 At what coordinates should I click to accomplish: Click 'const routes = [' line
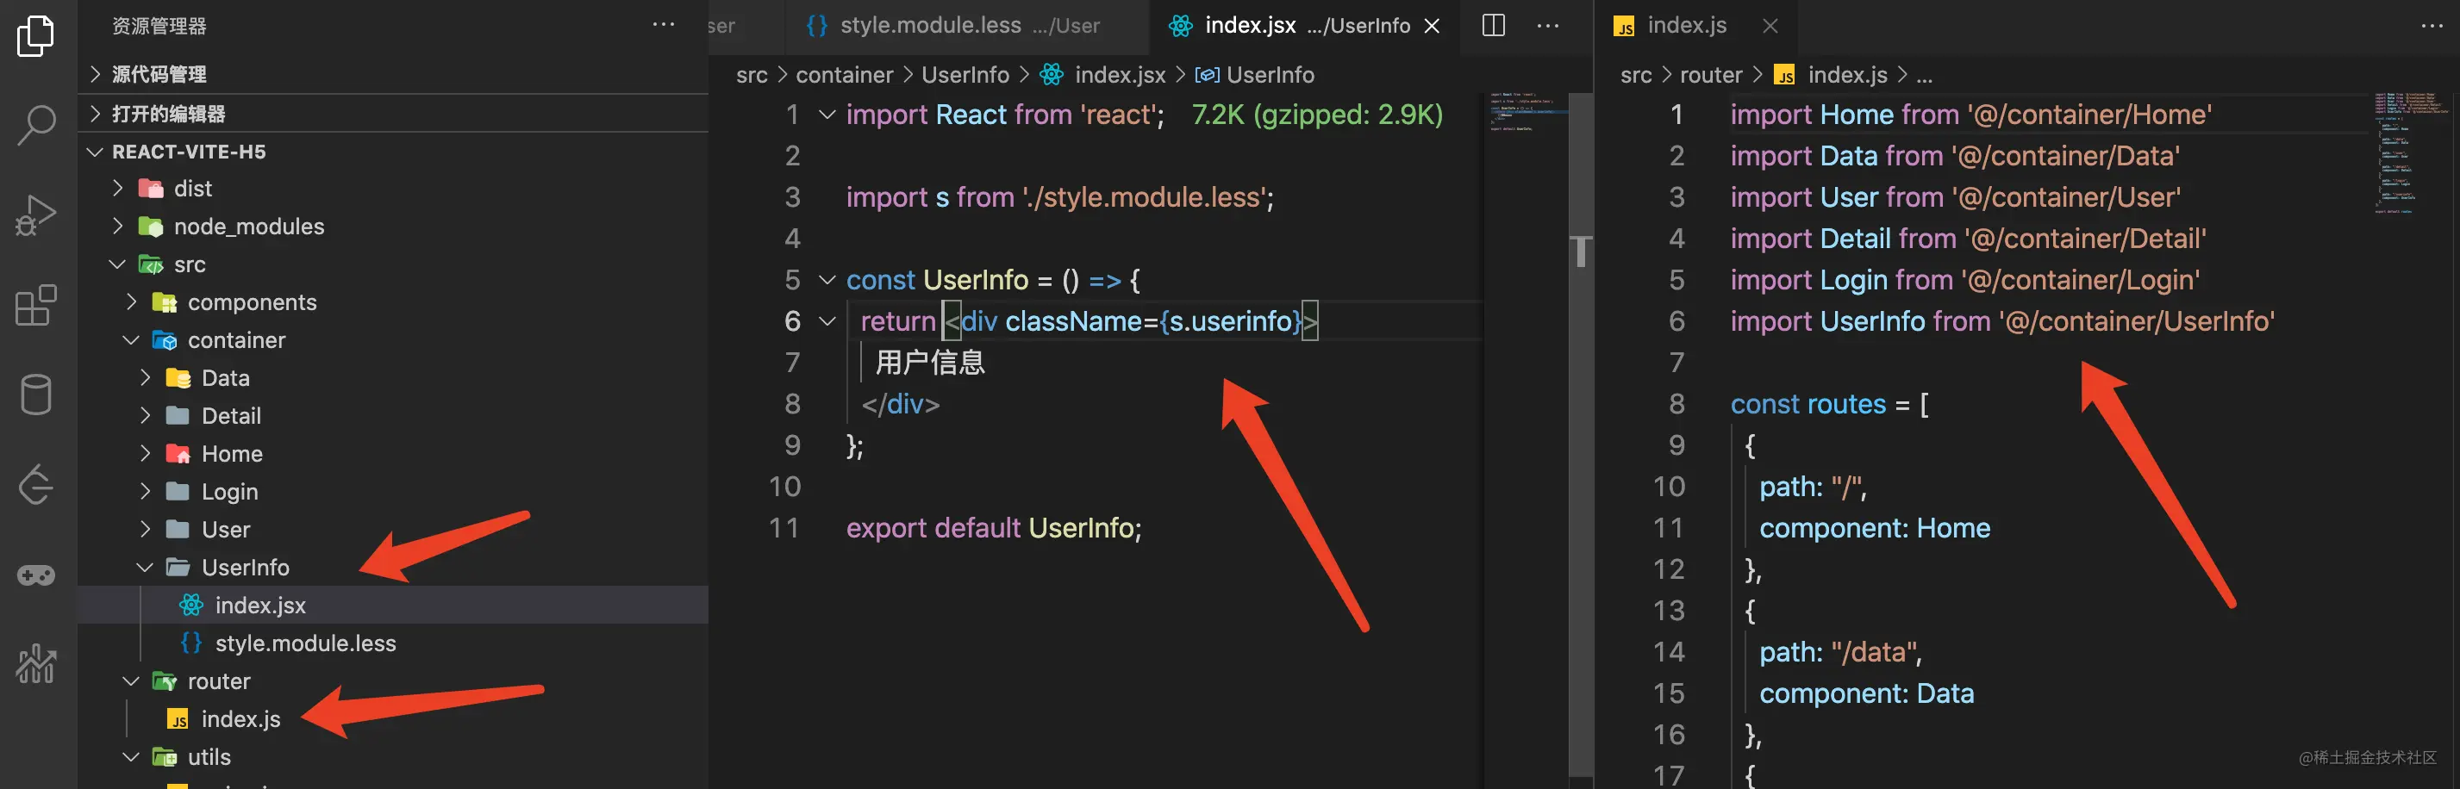(1829, 405)
